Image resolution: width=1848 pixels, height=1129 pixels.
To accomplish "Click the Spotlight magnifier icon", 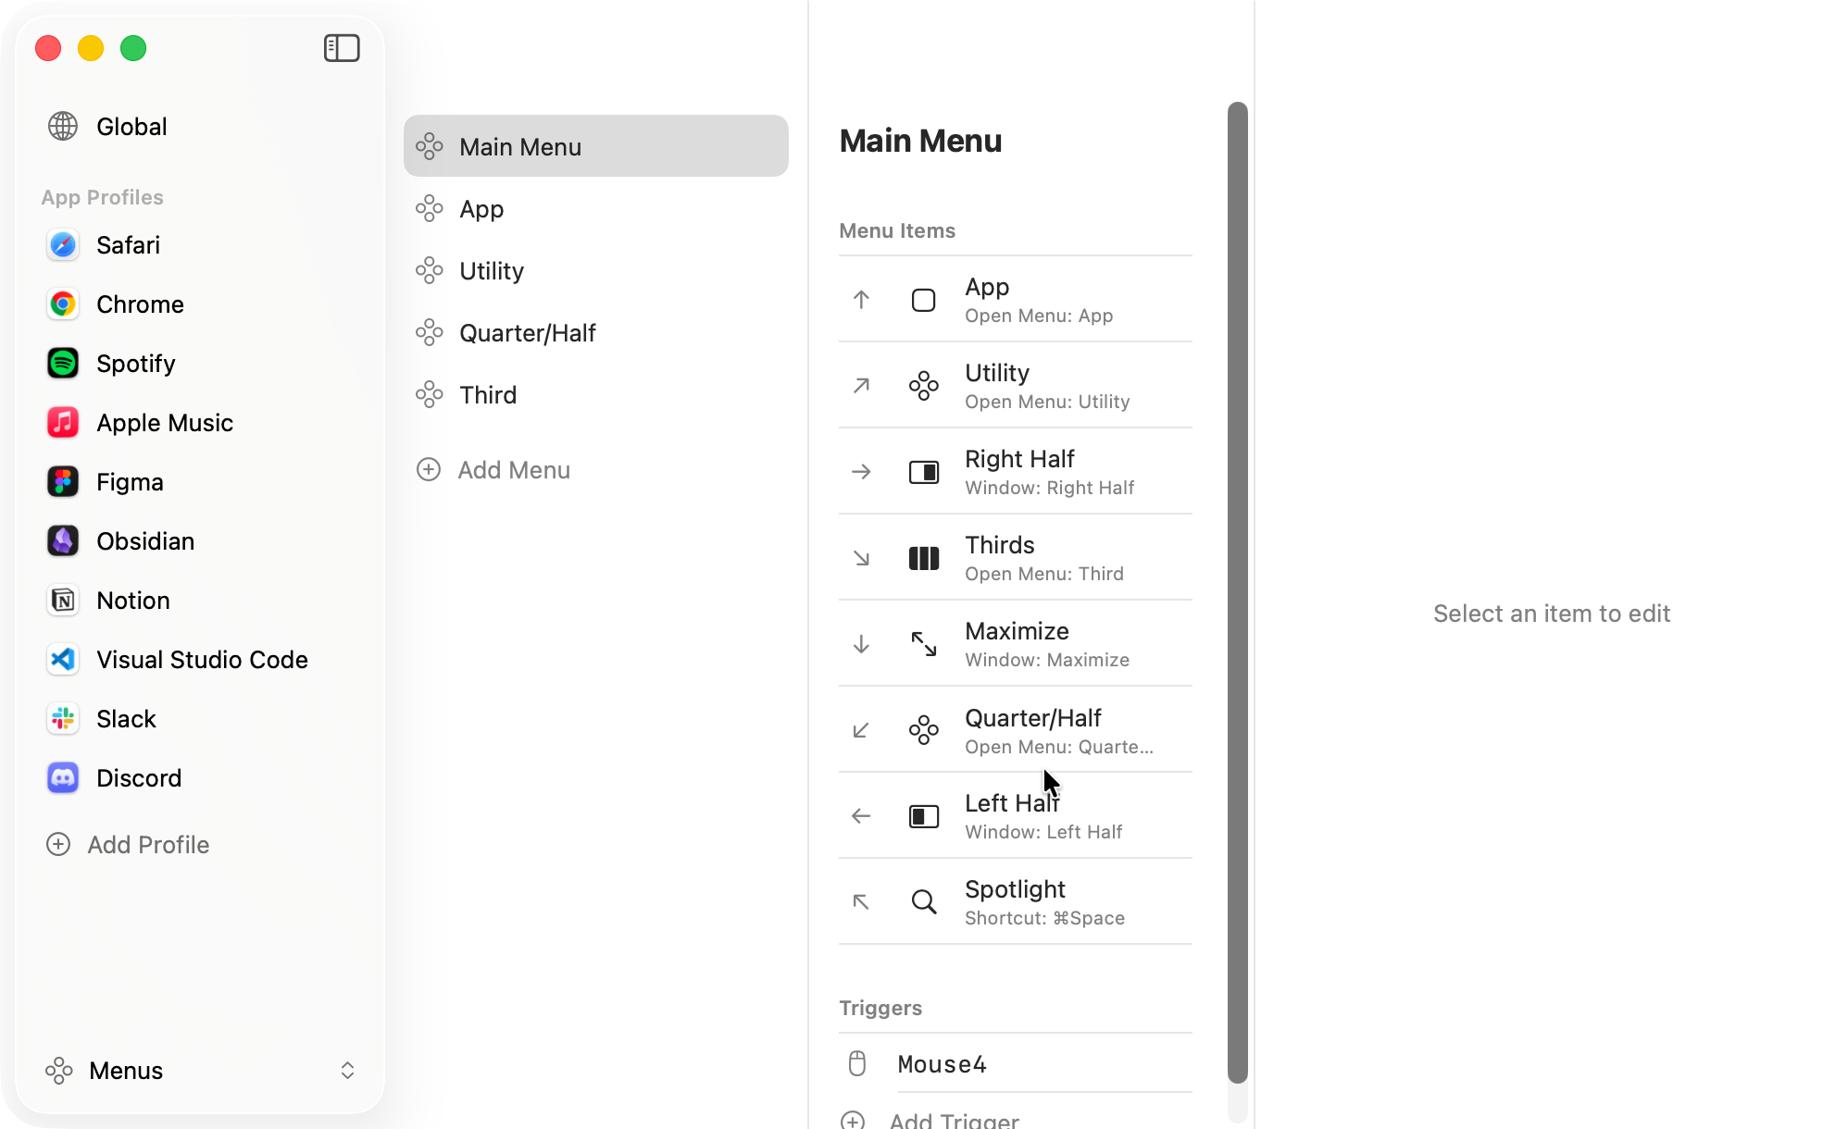I will point(923,902).
